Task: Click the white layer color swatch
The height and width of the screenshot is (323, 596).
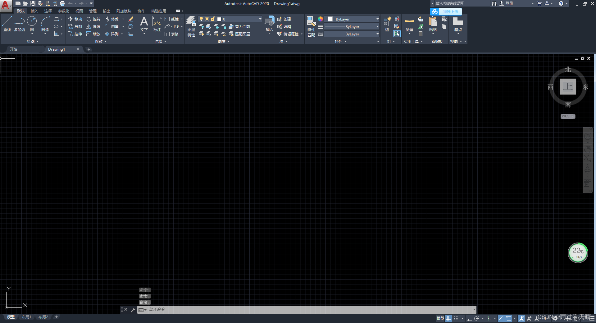Action: 219,19
